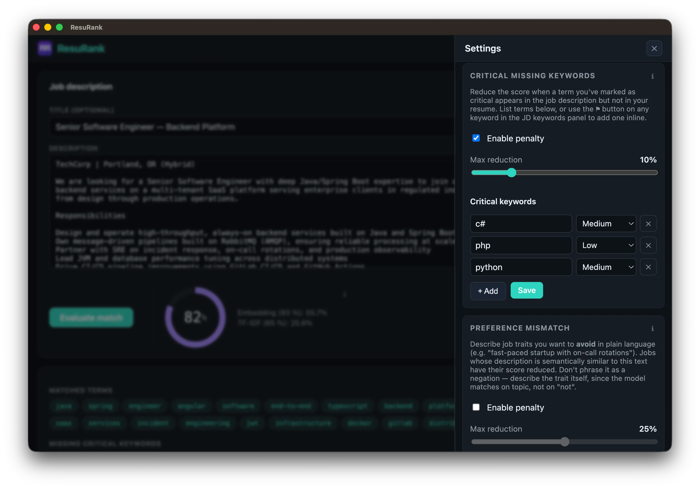Open severity dropdown for php keyword
This screenshot has height=489, width=700.
click(606, 245)
